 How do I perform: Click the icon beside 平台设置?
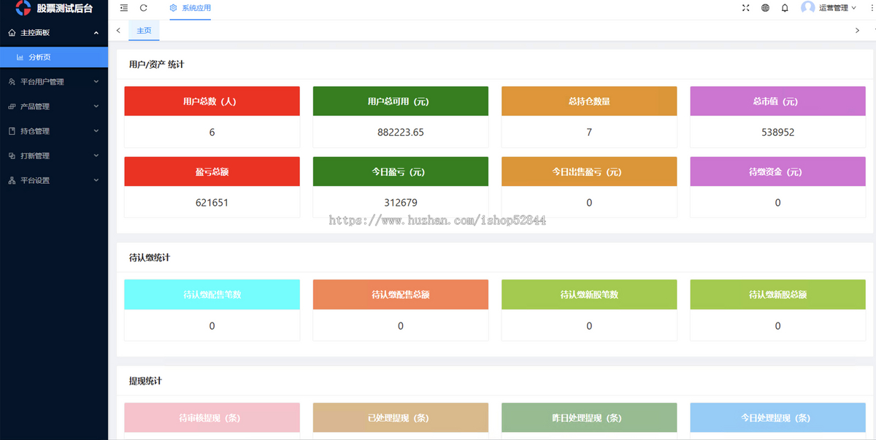pos(12,180)
